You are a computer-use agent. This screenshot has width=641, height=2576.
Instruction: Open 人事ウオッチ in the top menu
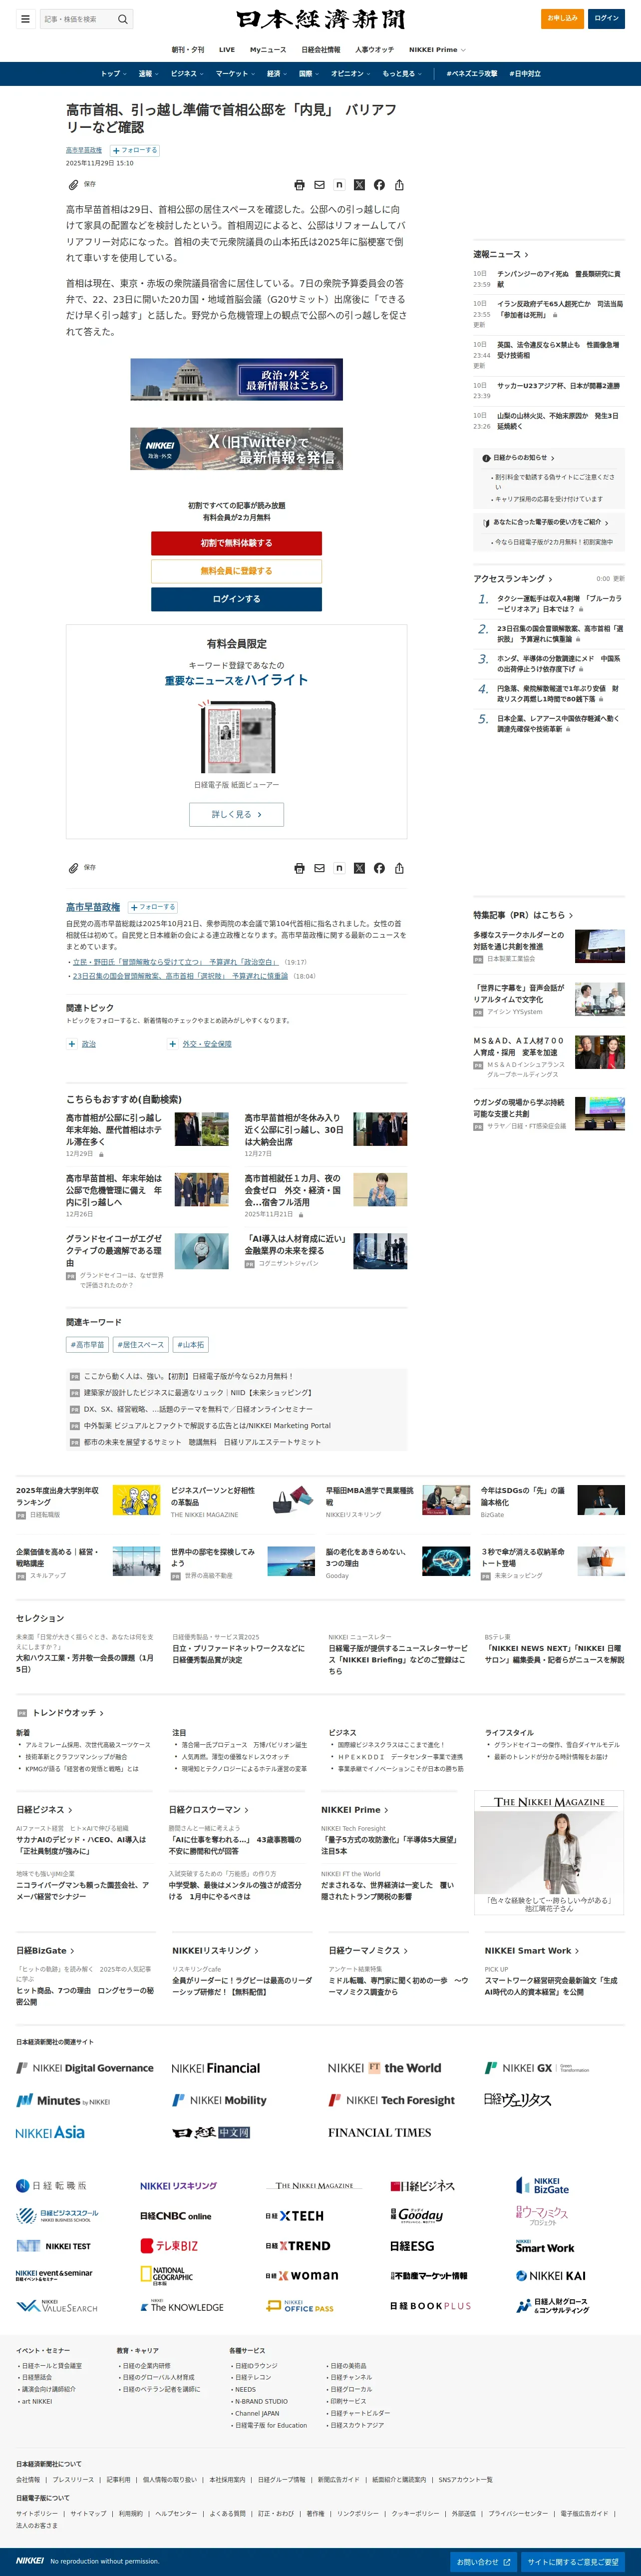[374, 50]
